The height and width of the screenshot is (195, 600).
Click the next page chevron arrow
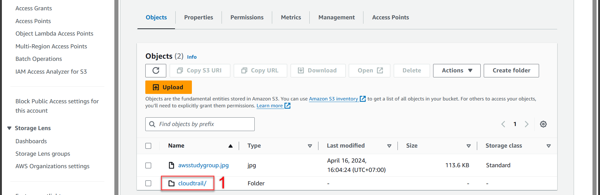point(527,124)
